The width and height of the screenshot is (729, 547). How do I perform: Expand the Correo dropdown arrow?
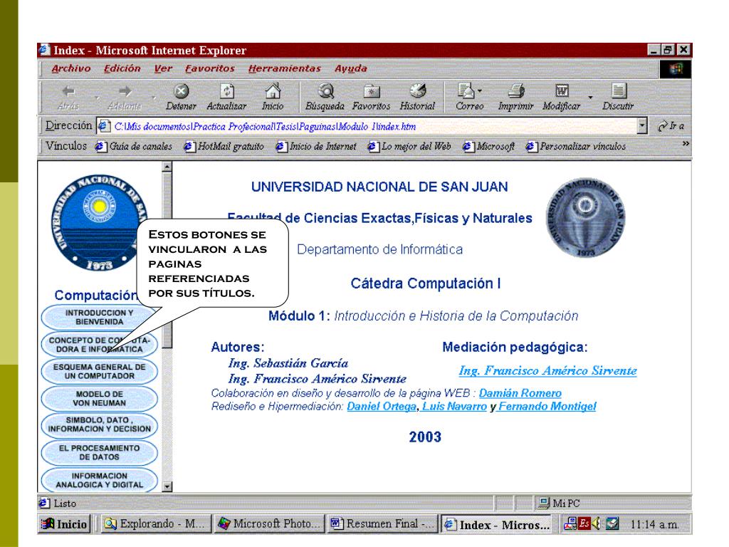pyautogui.click(x=480, y=90)
